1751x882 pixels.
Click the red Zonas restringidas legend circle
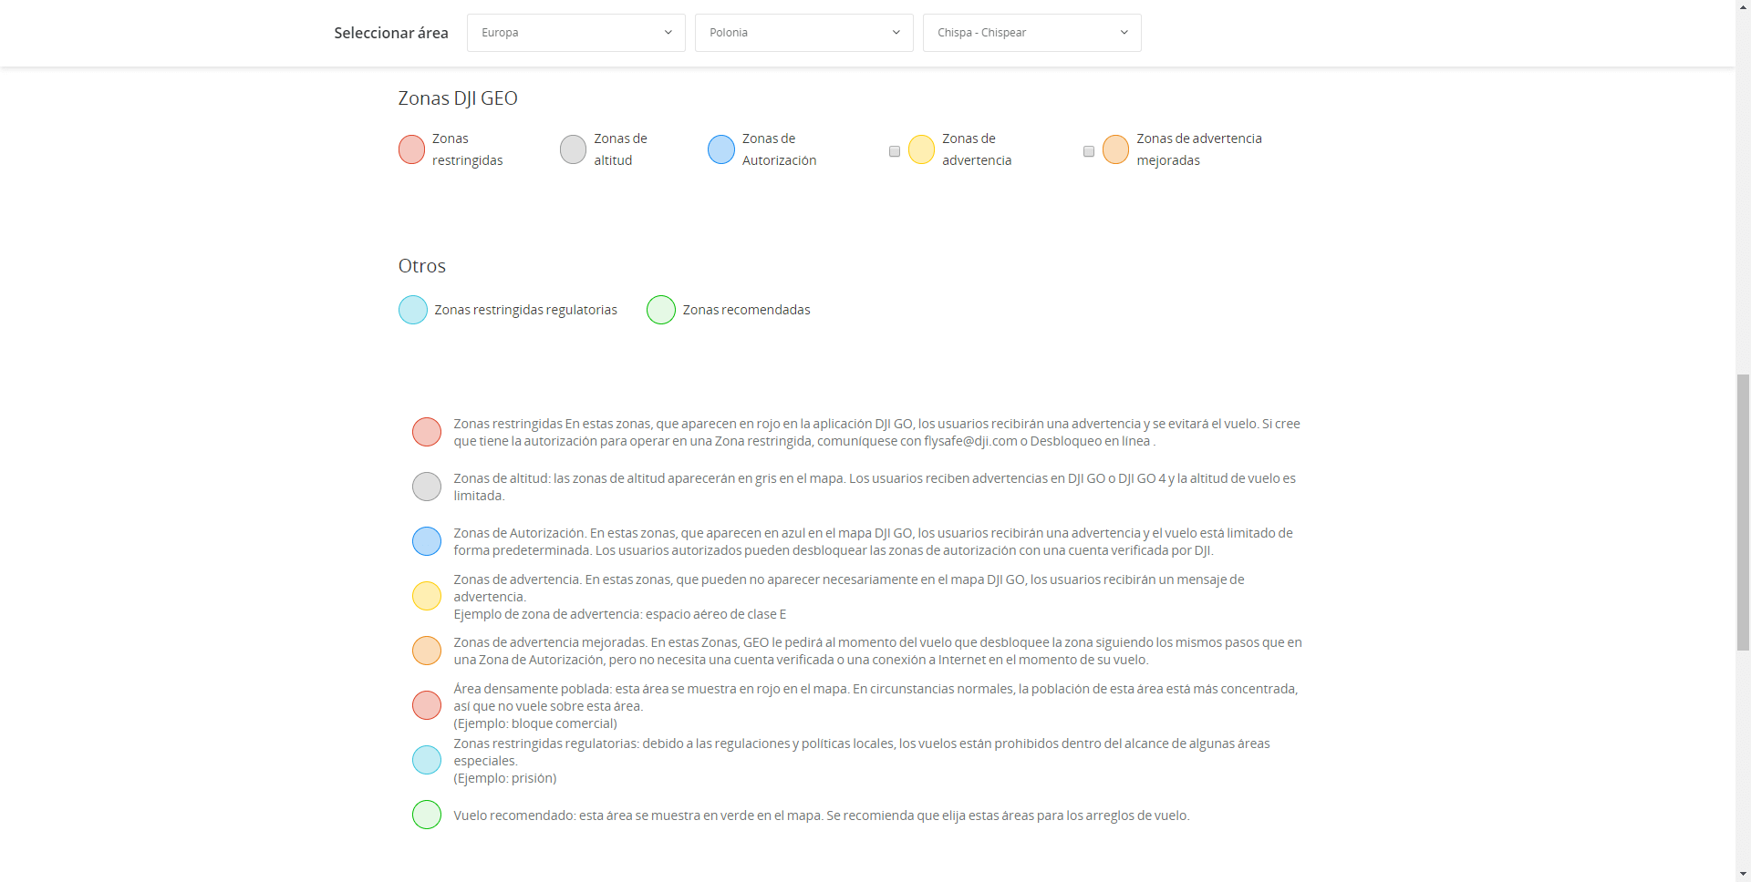pyautogui.click(x=411, y=149)
